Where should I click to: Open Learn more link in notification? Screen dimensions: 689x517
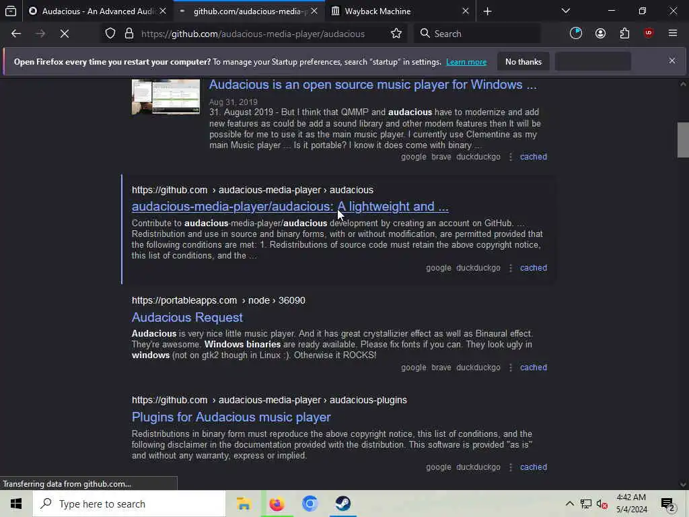[x=466, y=62]
